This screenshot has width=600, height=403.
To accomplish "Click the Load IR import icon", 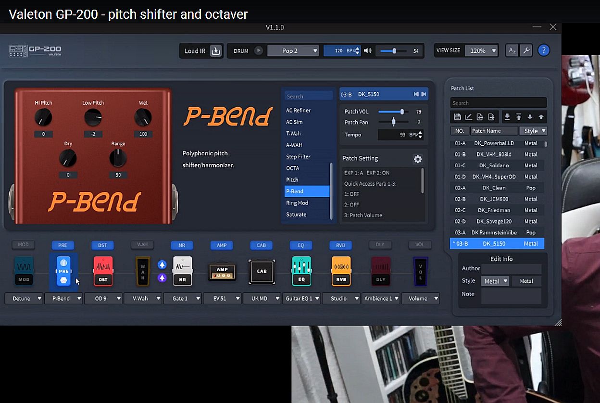I will pos(216,50).
